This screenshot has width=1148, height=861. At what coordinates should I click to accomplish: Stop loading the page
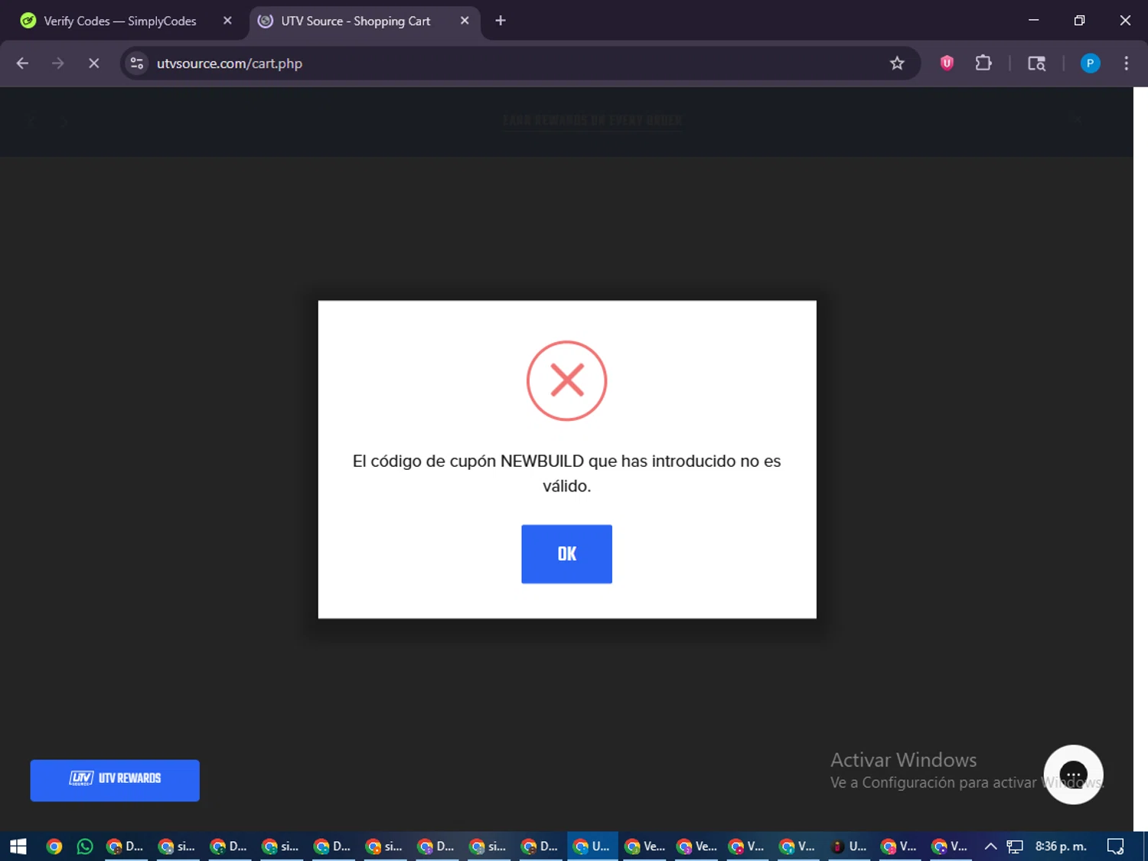[93, 64]
